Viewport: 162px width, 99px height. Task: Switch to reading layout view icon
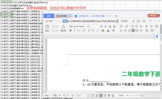pyautogui.click(x=93, y=95)
